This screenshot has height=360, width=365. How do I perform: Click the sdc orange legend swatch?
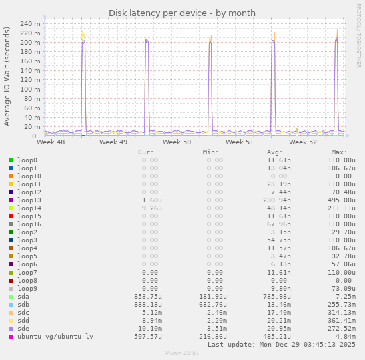point(11,313)
